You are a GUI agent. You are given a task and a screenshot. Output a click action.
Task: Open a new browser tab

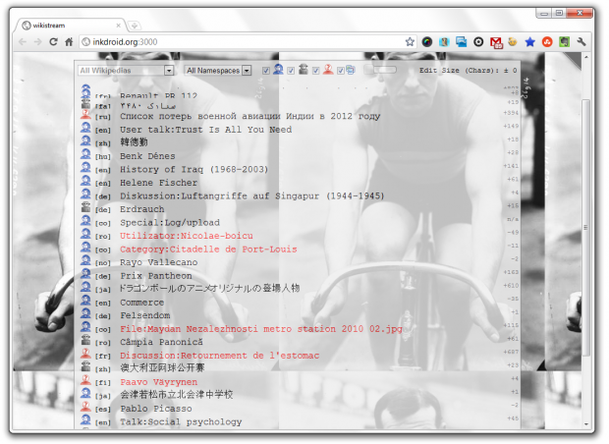coord(135,26)
